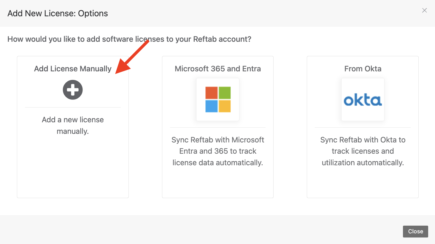Click the Okta logo
The image size is (435, 244).
363,100
